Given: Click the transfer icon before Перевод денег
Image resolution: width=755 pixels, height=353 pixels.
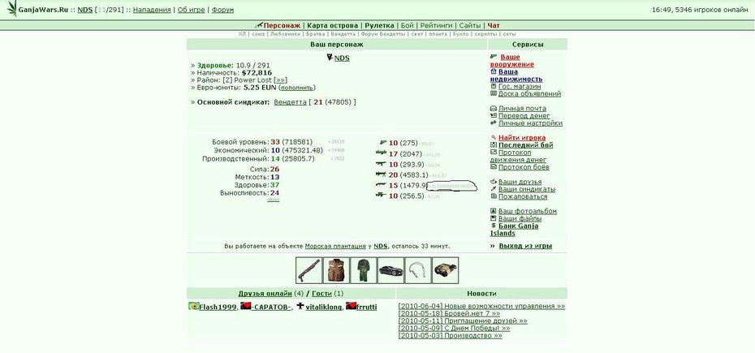Looking at the screenshot, I should point(494,116).
